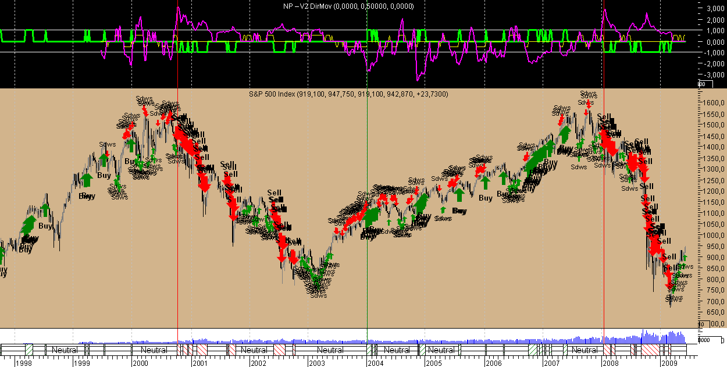Click the Neutral band before 2008

(585, 350)
